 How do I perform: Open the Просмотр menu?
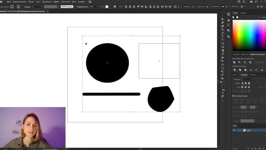pos(66,2)
